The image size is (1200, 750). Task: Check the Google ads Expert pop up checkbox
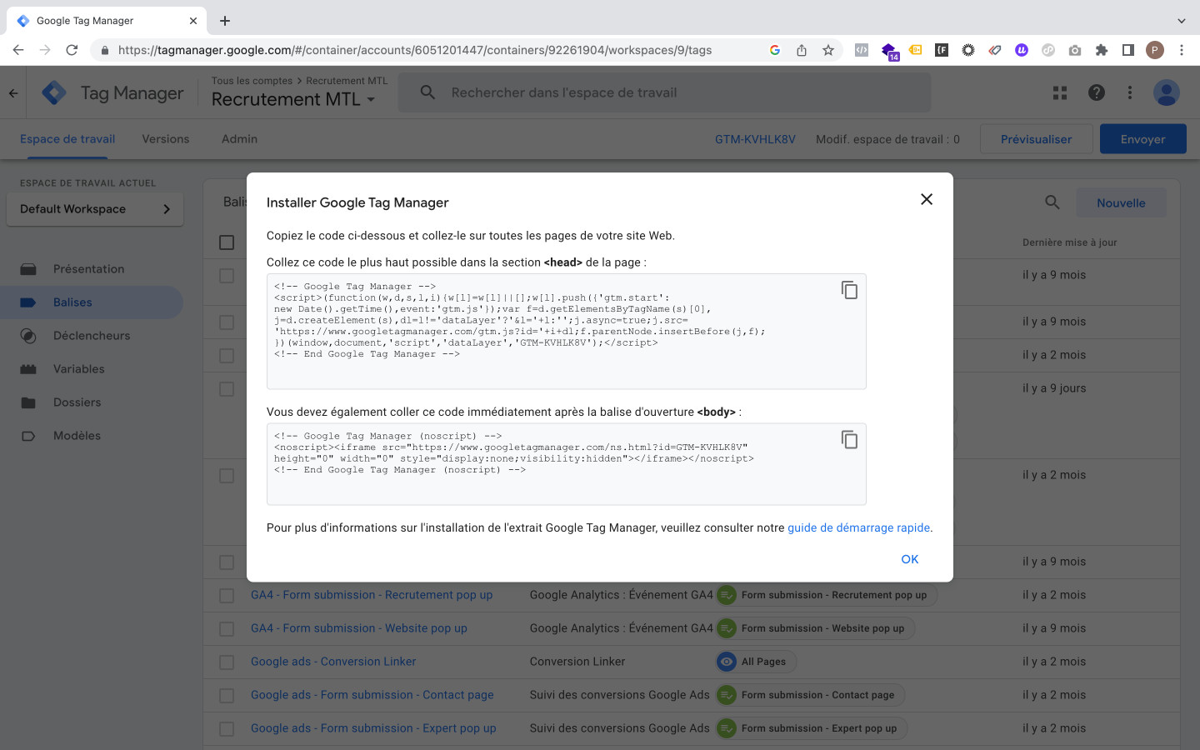coord(227,729)
